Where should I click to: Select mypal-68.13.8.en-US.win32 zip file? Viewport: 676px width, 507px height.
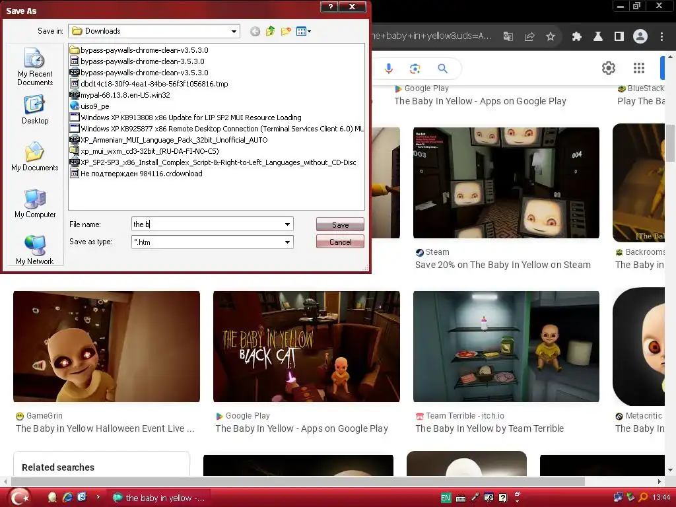click(120, 95)
